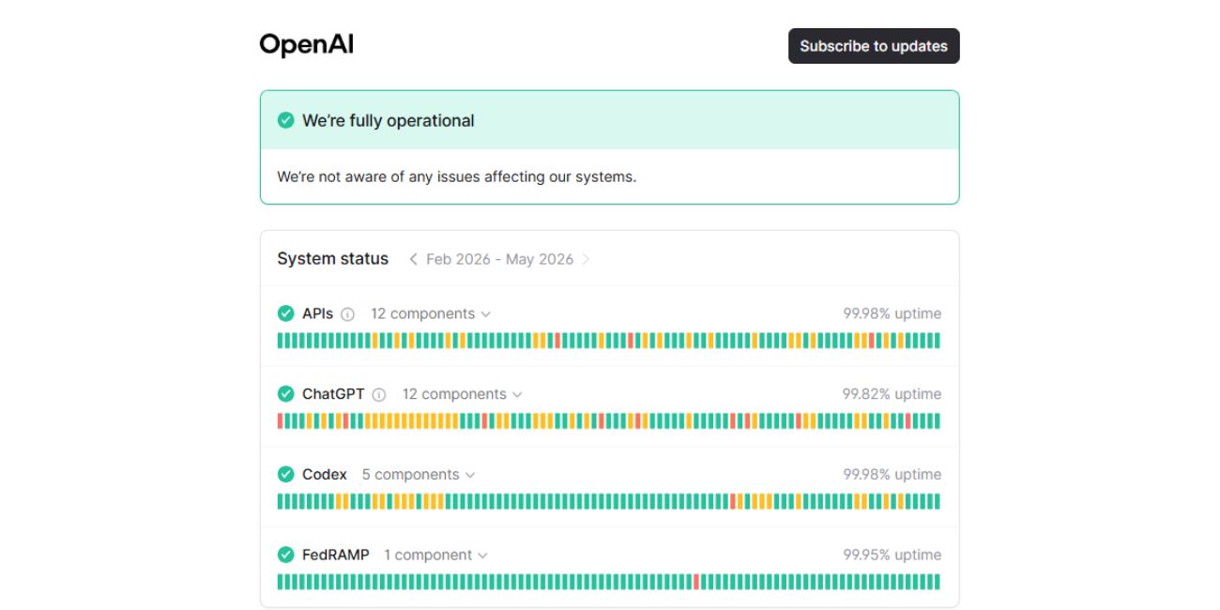Screen dimensions: 1220x610
Task: Expand the ChatGPT 12 components dropdown
Action: [x=463, y=394]
